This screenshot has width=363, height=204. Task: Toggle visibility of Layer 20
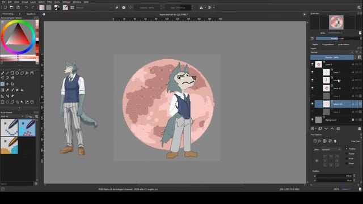tap(313, 104)
